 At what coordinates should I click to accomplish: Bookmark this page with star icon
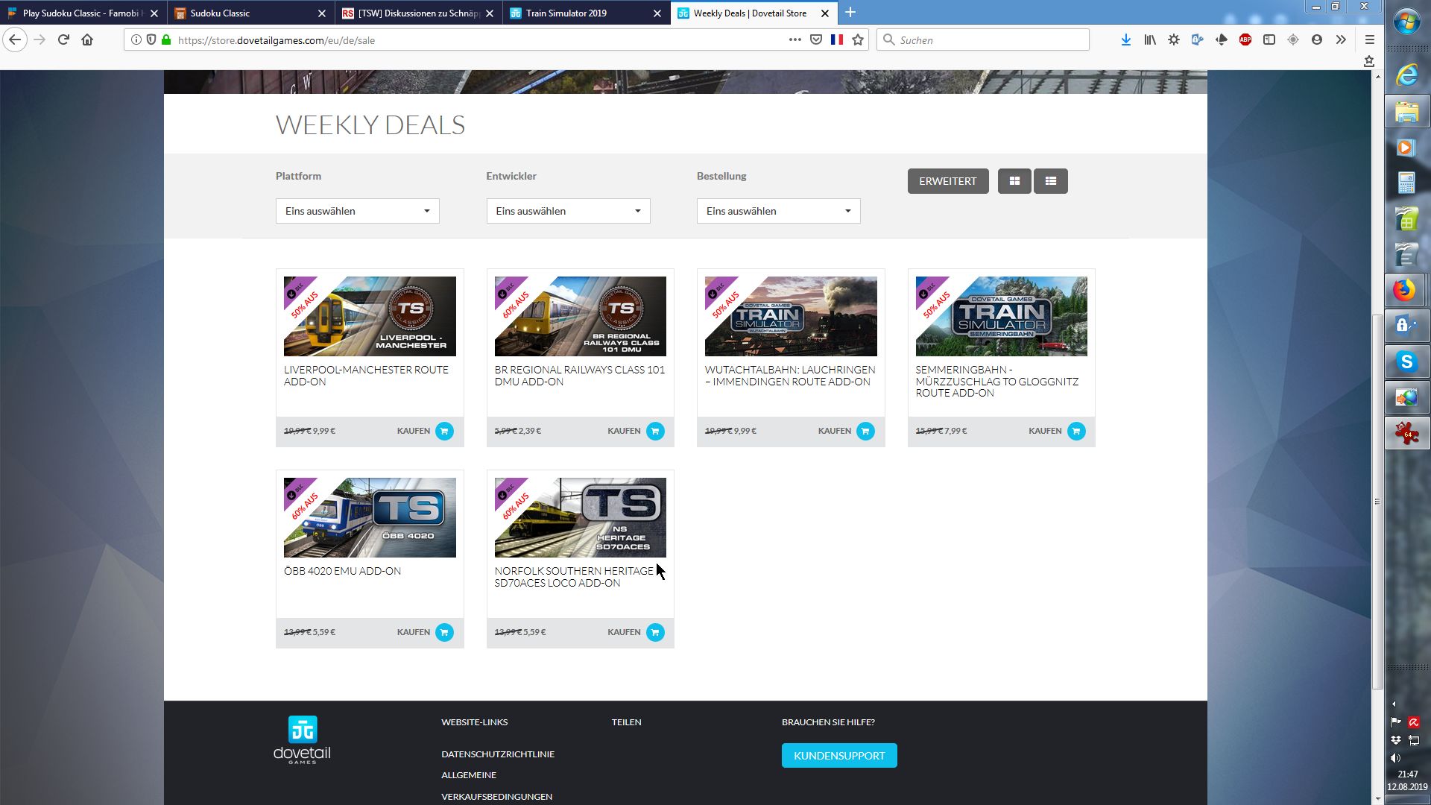tap(858, 40)
